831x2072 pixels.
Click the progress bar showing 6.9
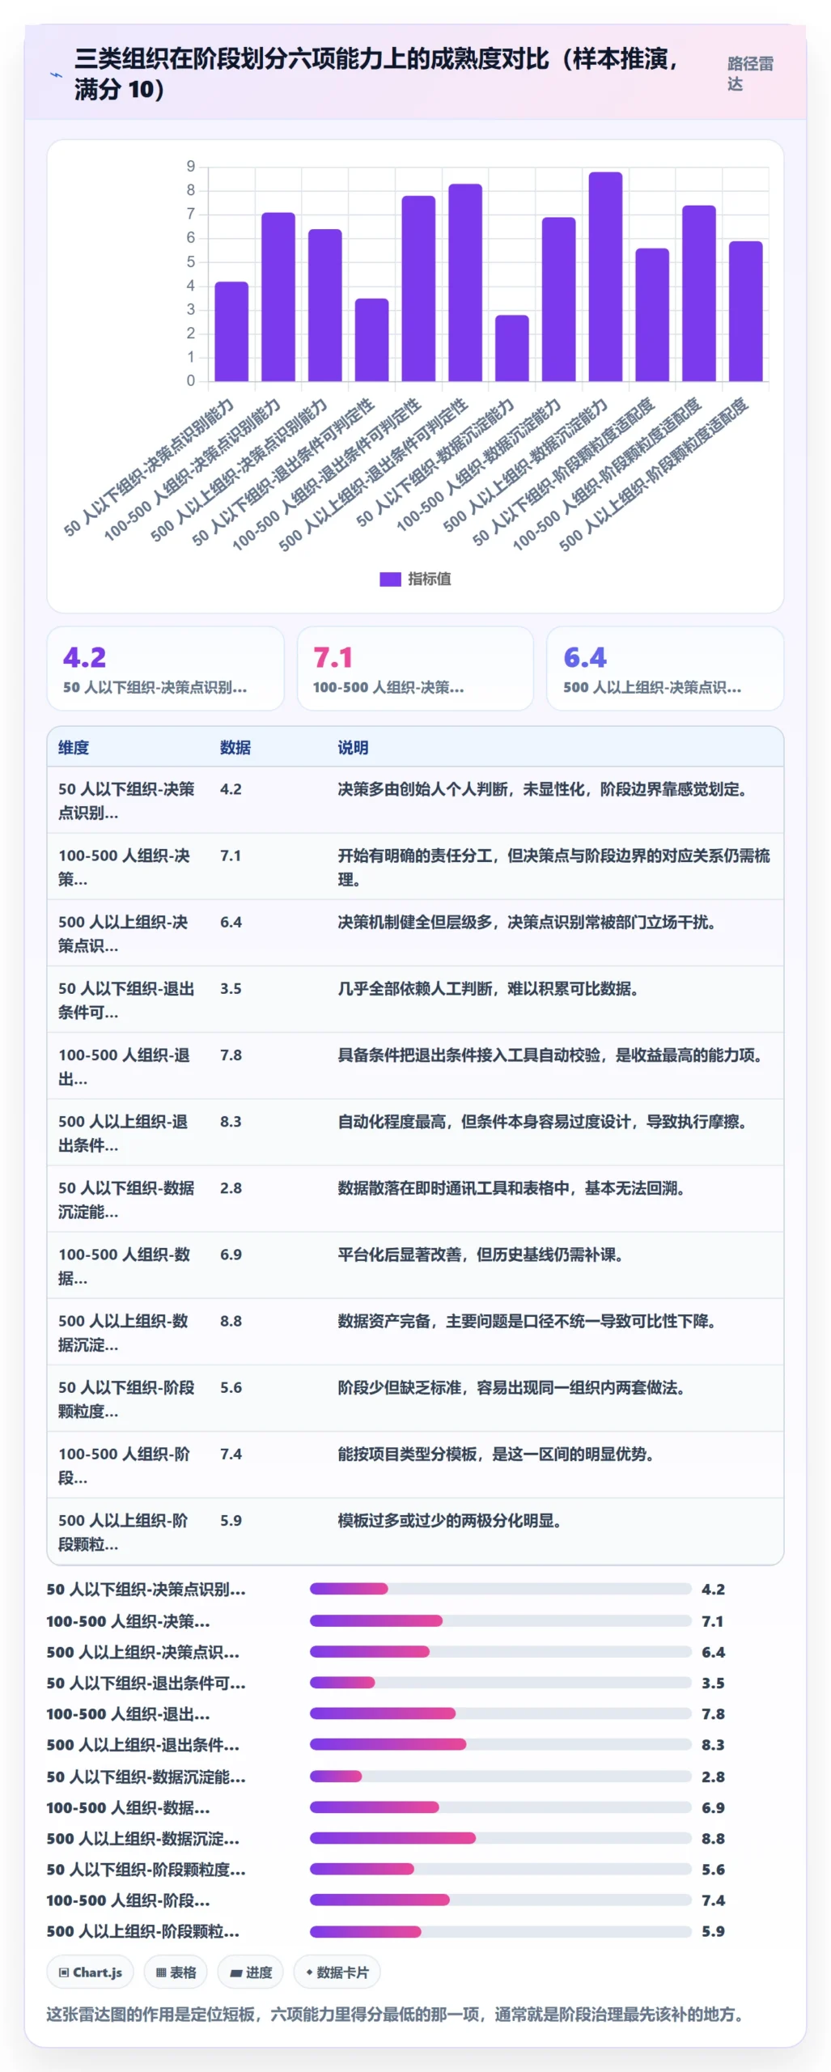point(500,1807)
